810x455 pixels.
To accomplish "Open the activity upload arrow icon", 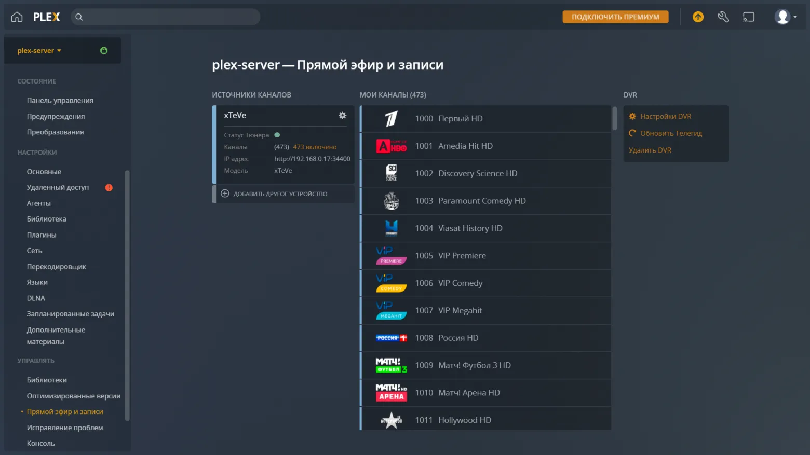I will pyautogui.click(x=698, y=17).
